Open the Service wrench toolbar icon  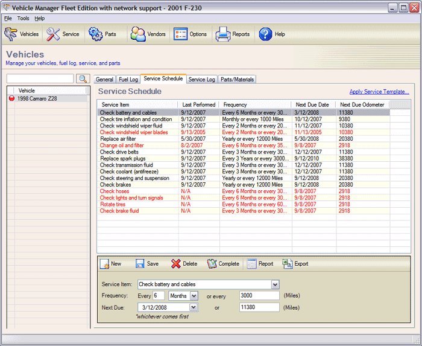[63, 34]
